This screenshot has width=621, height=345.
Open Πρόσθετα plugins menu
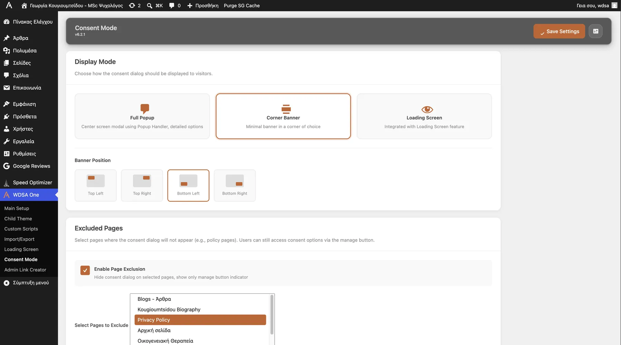pyautogui.click(x=29, y=116)
